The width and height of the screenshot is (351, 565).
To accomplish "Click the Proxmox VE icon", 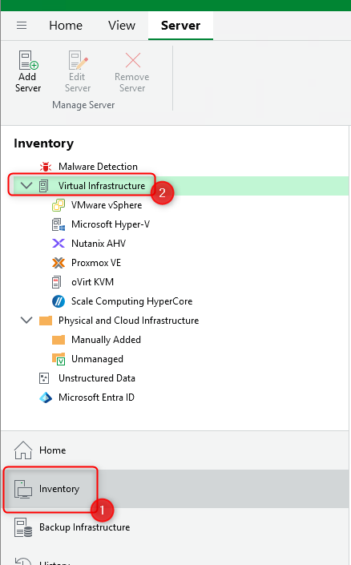I will pyautogui.click(x=58, y=263).
